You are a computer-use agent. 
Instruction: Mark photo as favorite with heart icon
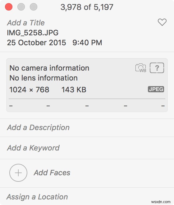162,22
